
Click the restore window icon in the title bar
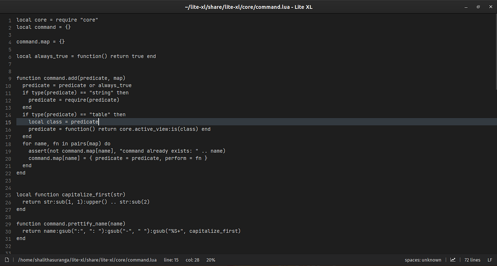click(478, 7)
